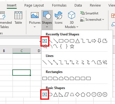Pick elbow connector in Lines section

click(61, 62)
